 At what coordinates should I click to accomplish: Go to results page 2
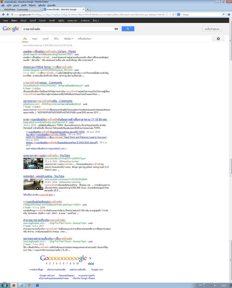click(50, 263)
